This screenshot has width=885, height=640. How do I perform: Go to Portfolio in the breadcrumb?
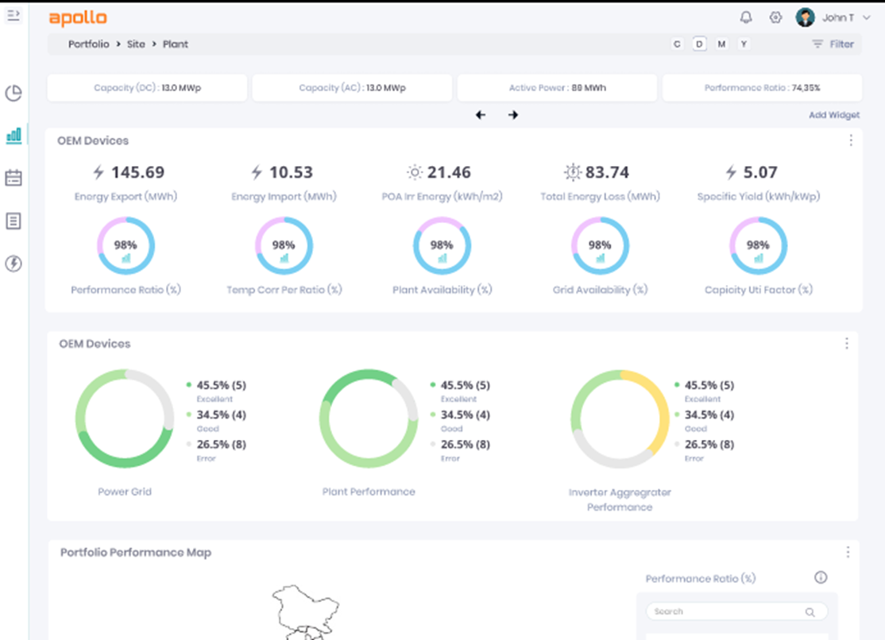pos(88,44)
